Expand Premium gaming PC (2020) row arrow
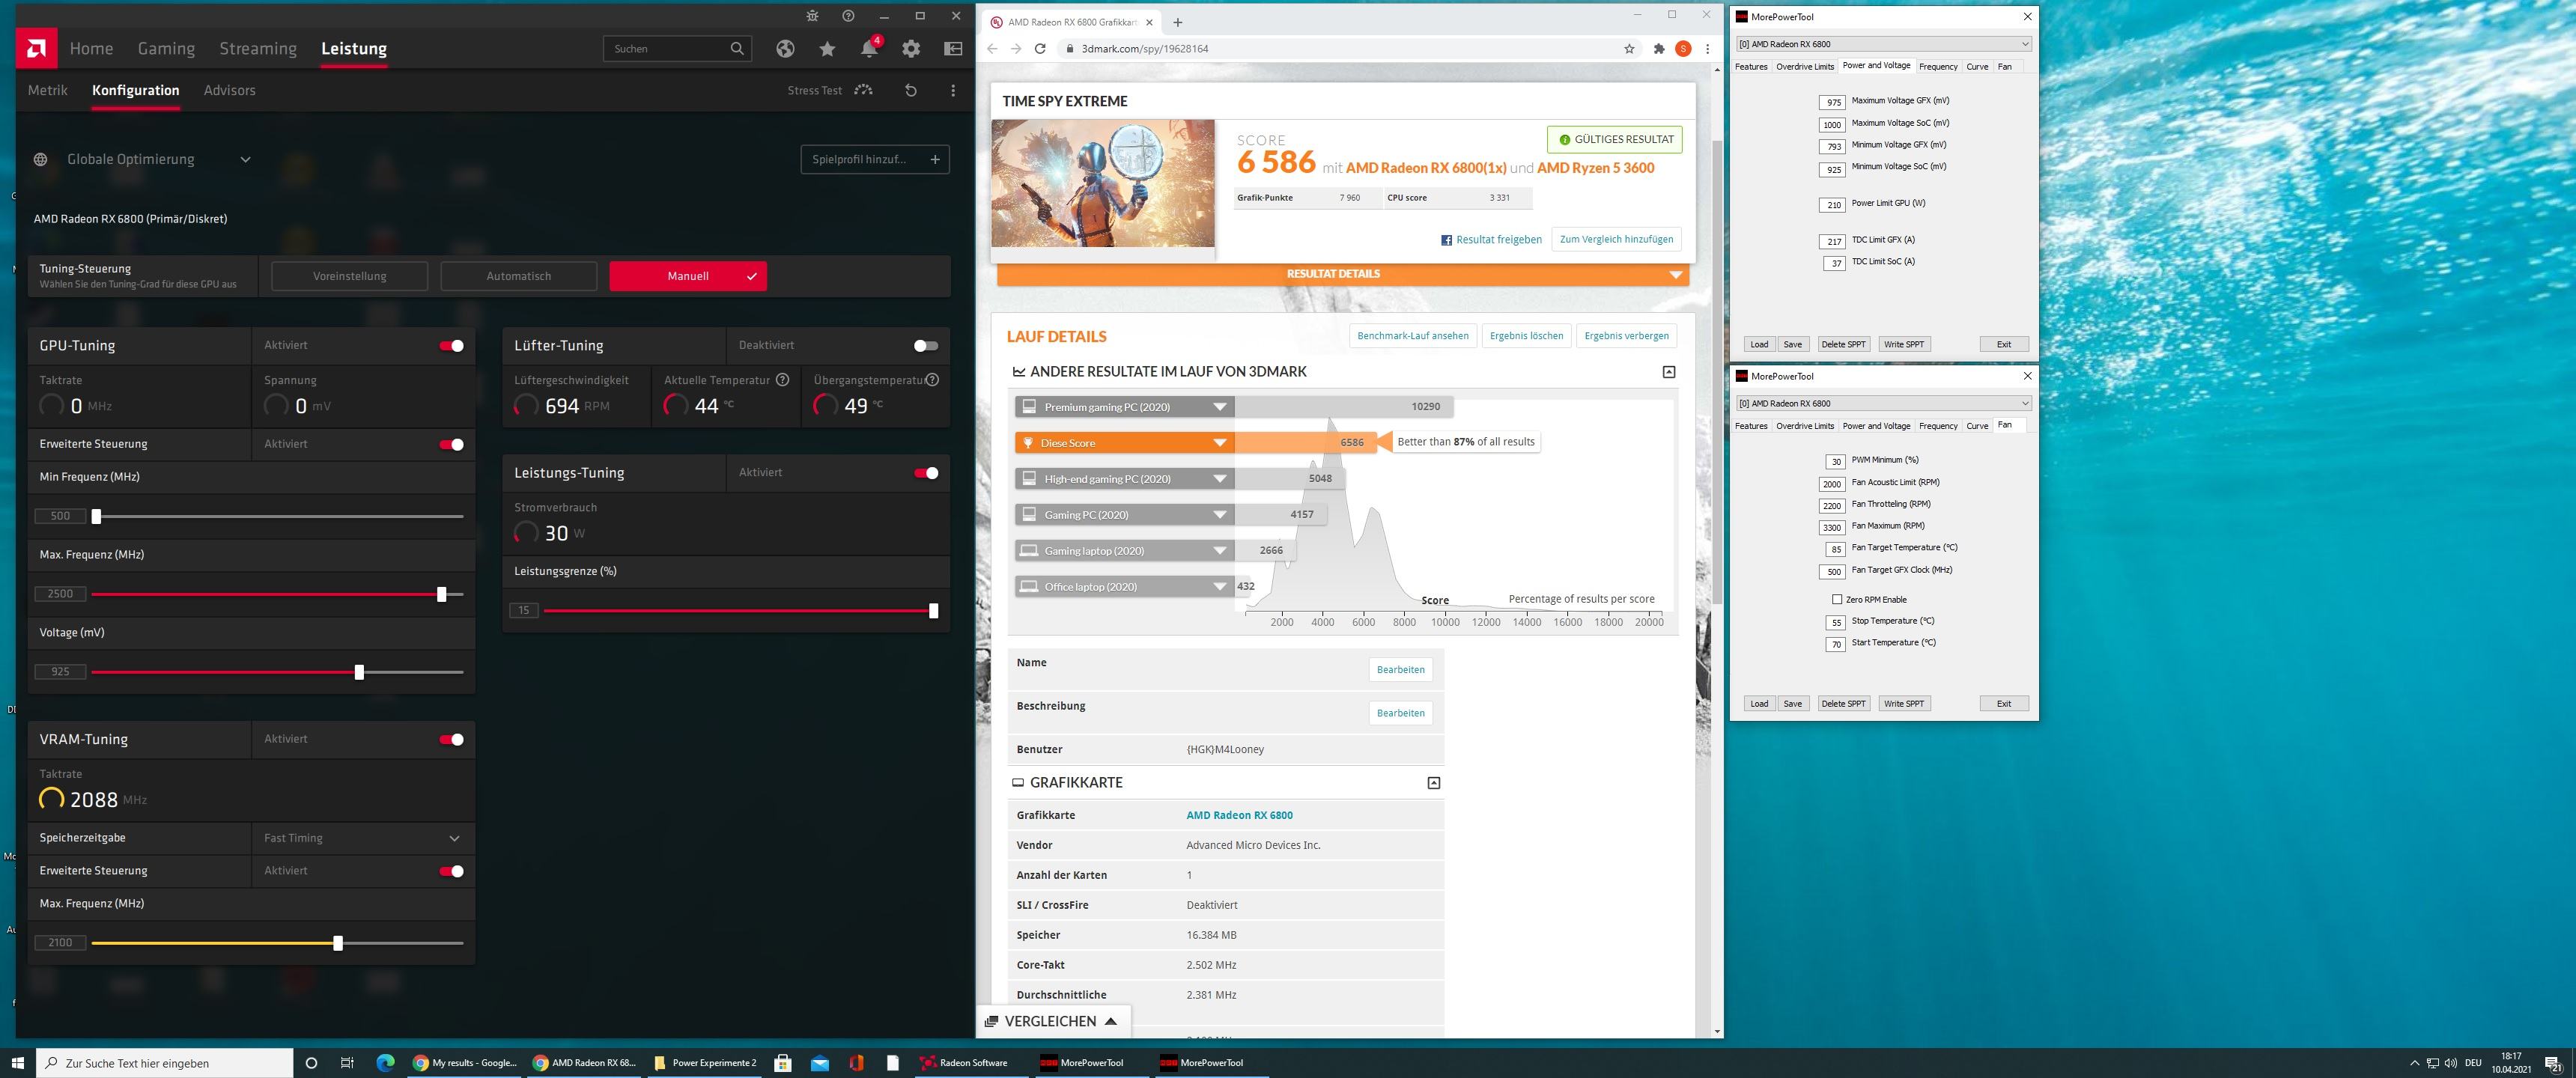Image resolution: width=2576 pixels, height=1078 pixels. point(1219,407)
